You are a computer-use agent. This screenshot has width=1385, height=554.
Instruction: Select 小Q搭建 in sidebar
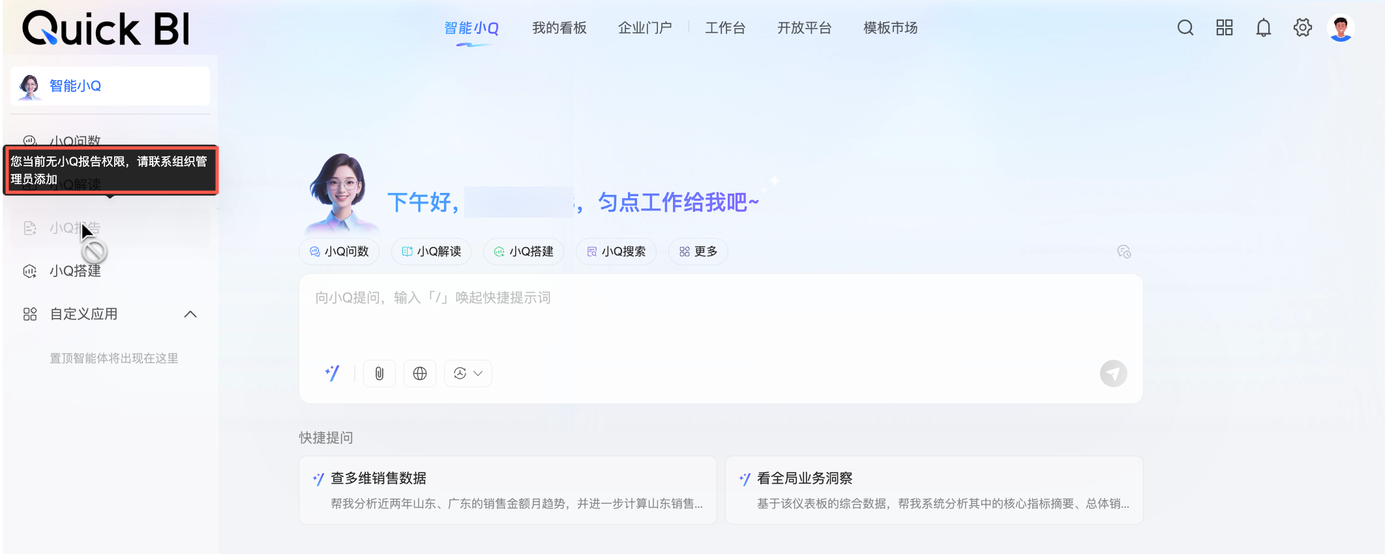(x=110, y=271)
